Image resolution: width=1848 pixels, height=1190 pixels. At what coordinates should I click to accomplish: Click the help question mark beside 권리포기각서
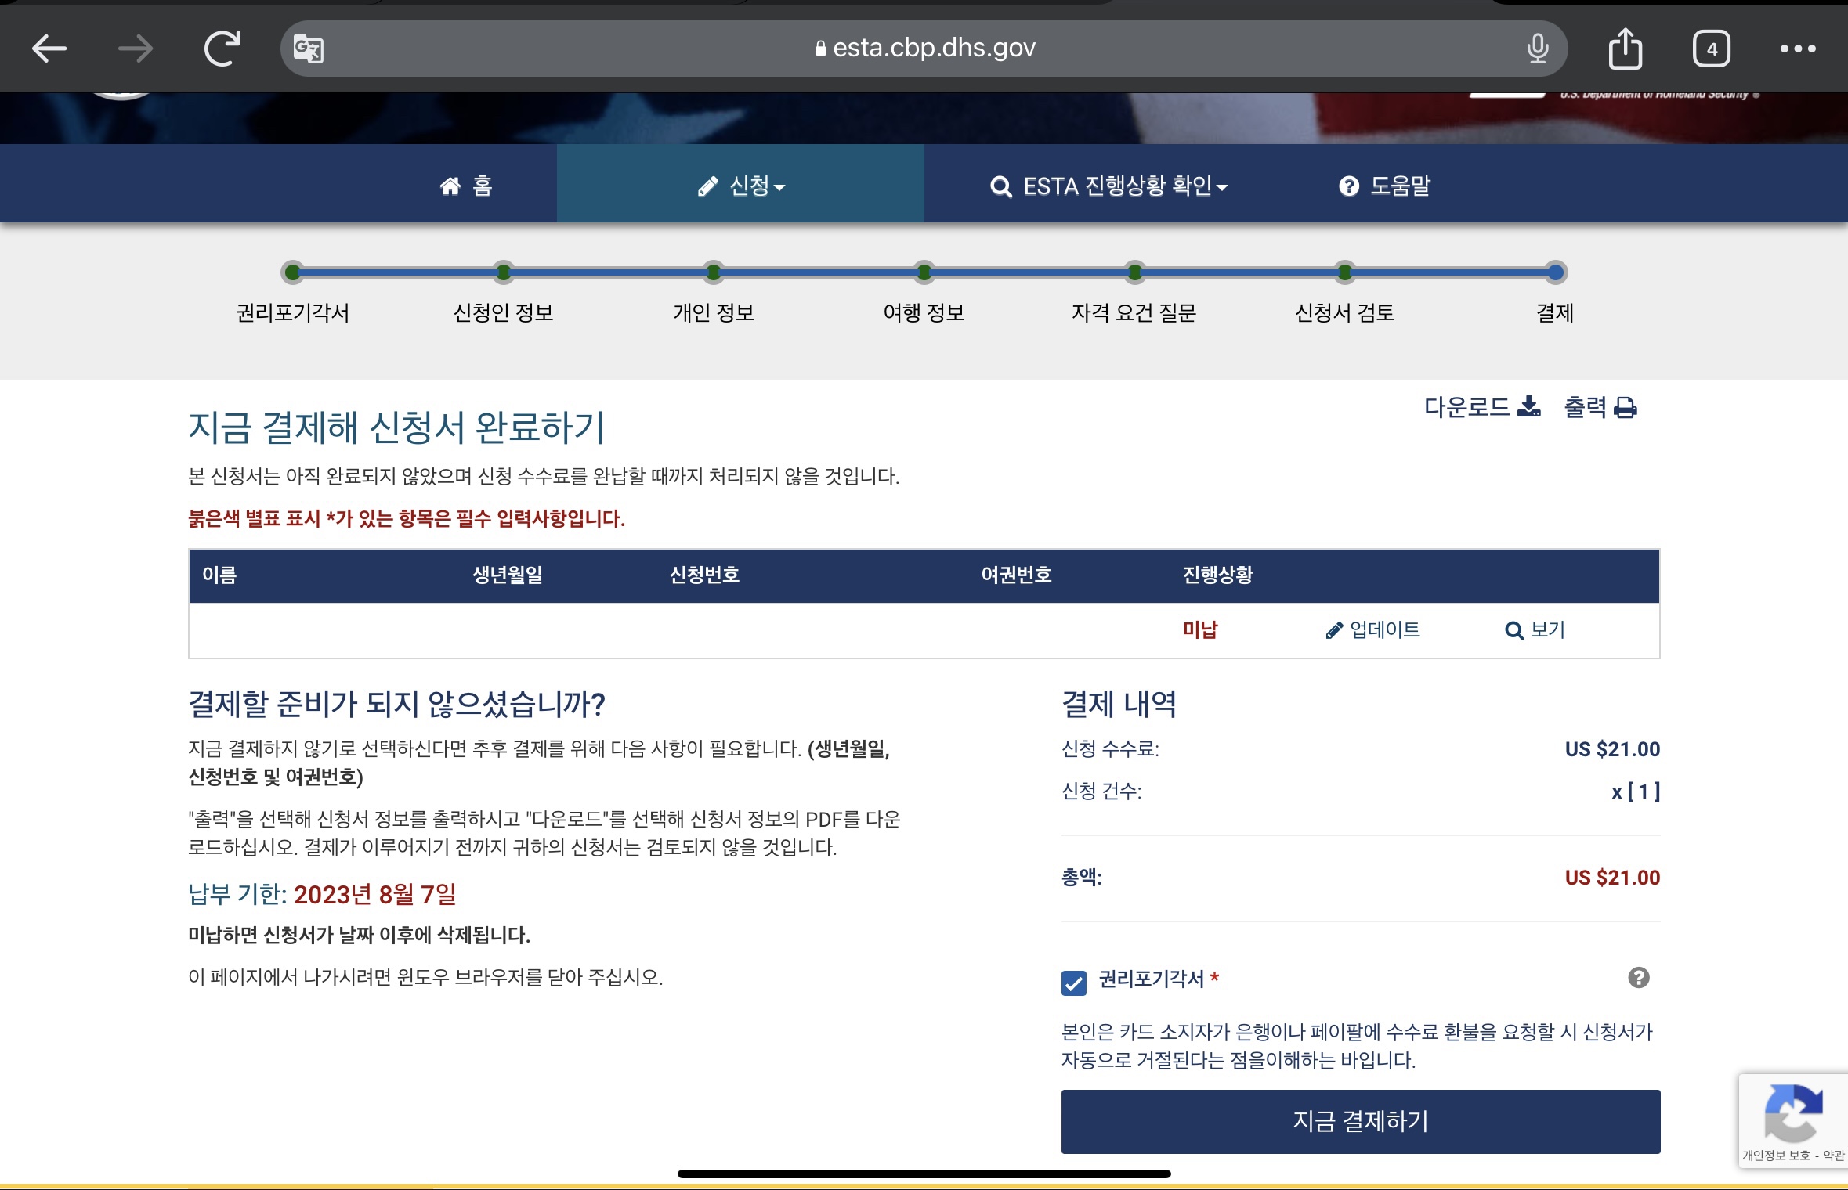click(1638, 977)
